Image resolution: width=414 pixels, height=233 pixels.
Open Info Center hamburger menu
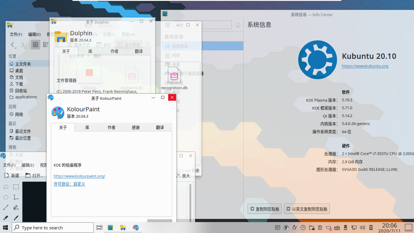[168, 25]
